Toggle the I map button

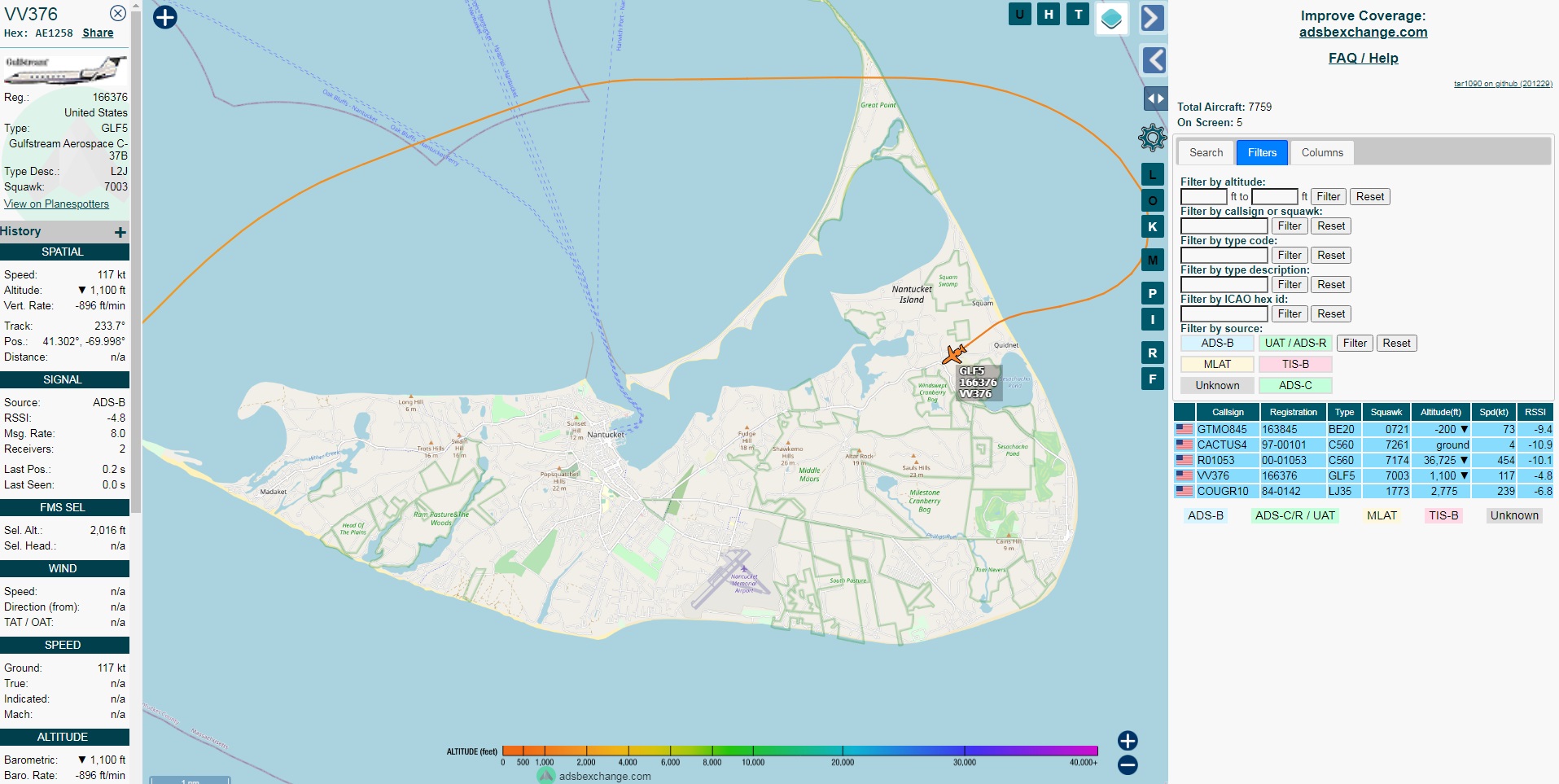[1152, 320]
